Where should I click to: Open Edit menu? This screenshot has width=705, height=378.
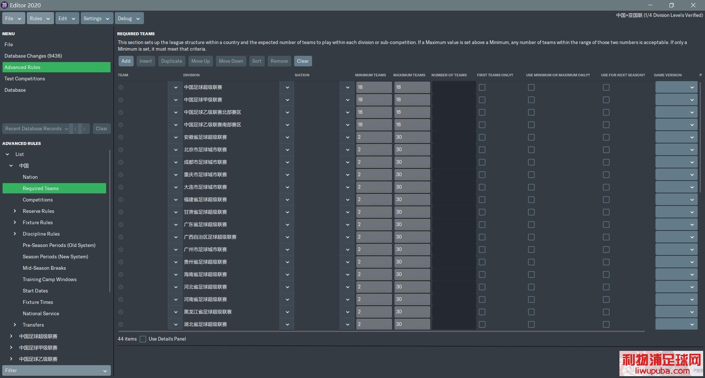click(x=67, y=18)
